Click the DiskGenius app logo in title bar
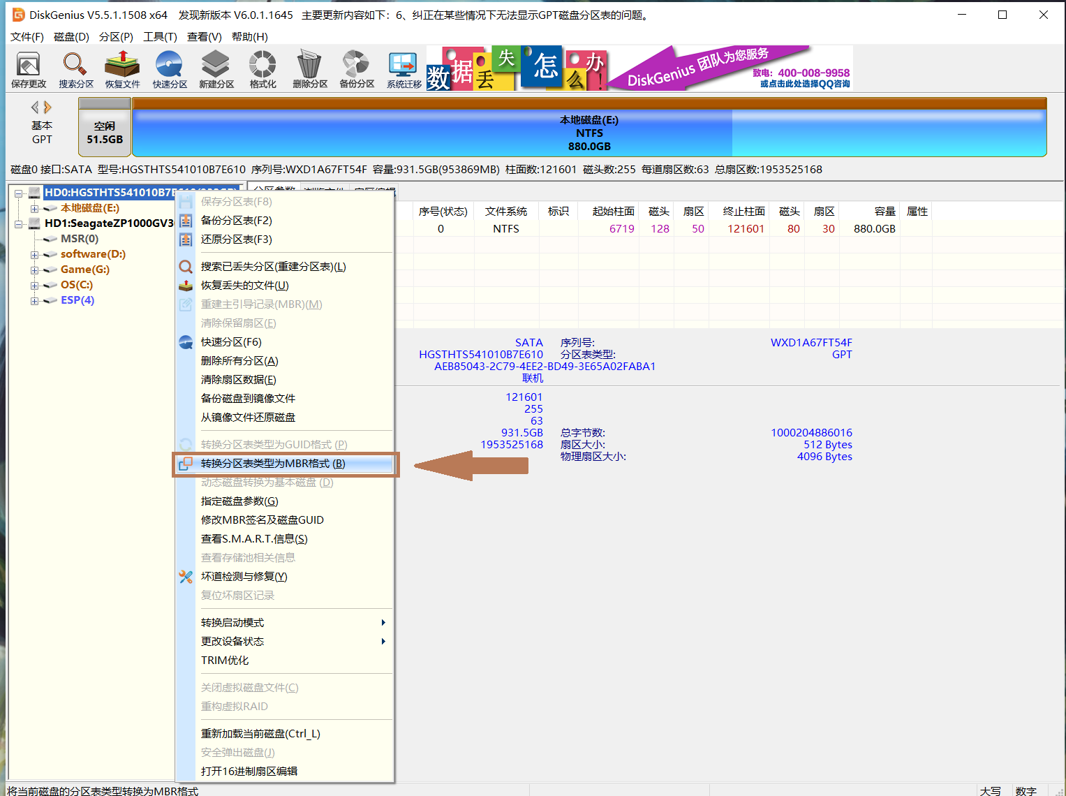Image resolution: width=1066 pixels, height=796 pixels. tap(18, 15)
